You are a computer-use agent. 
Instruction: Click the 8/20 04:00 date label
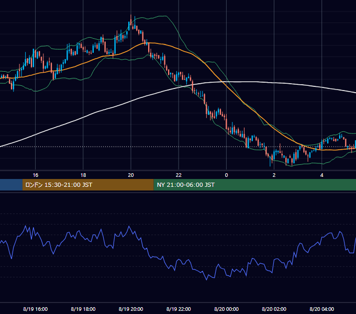(322, 309)
